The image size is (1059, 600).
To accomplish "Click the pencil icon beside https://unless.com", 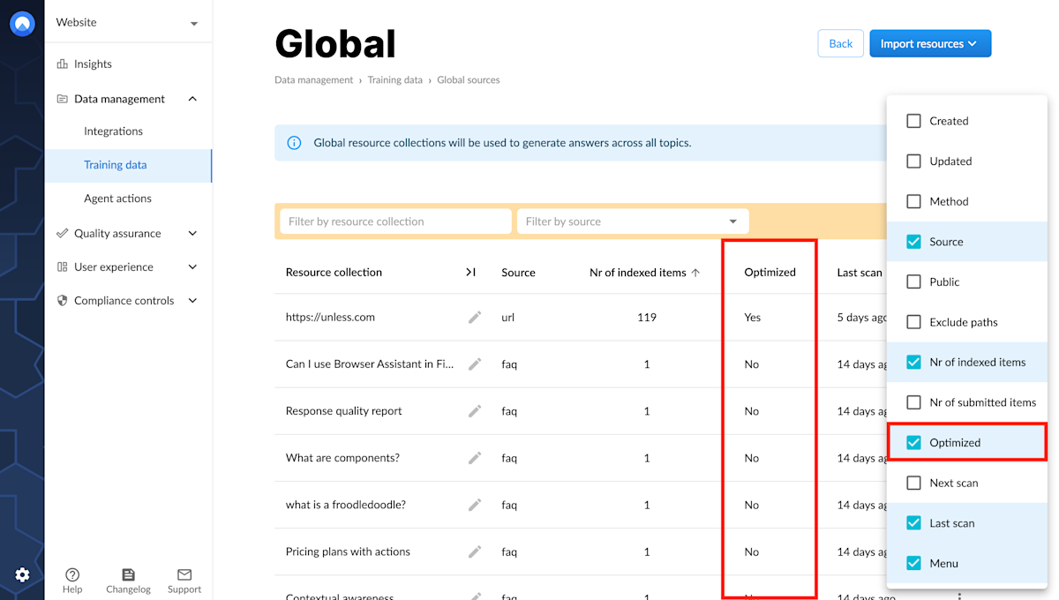I will 475,317.
